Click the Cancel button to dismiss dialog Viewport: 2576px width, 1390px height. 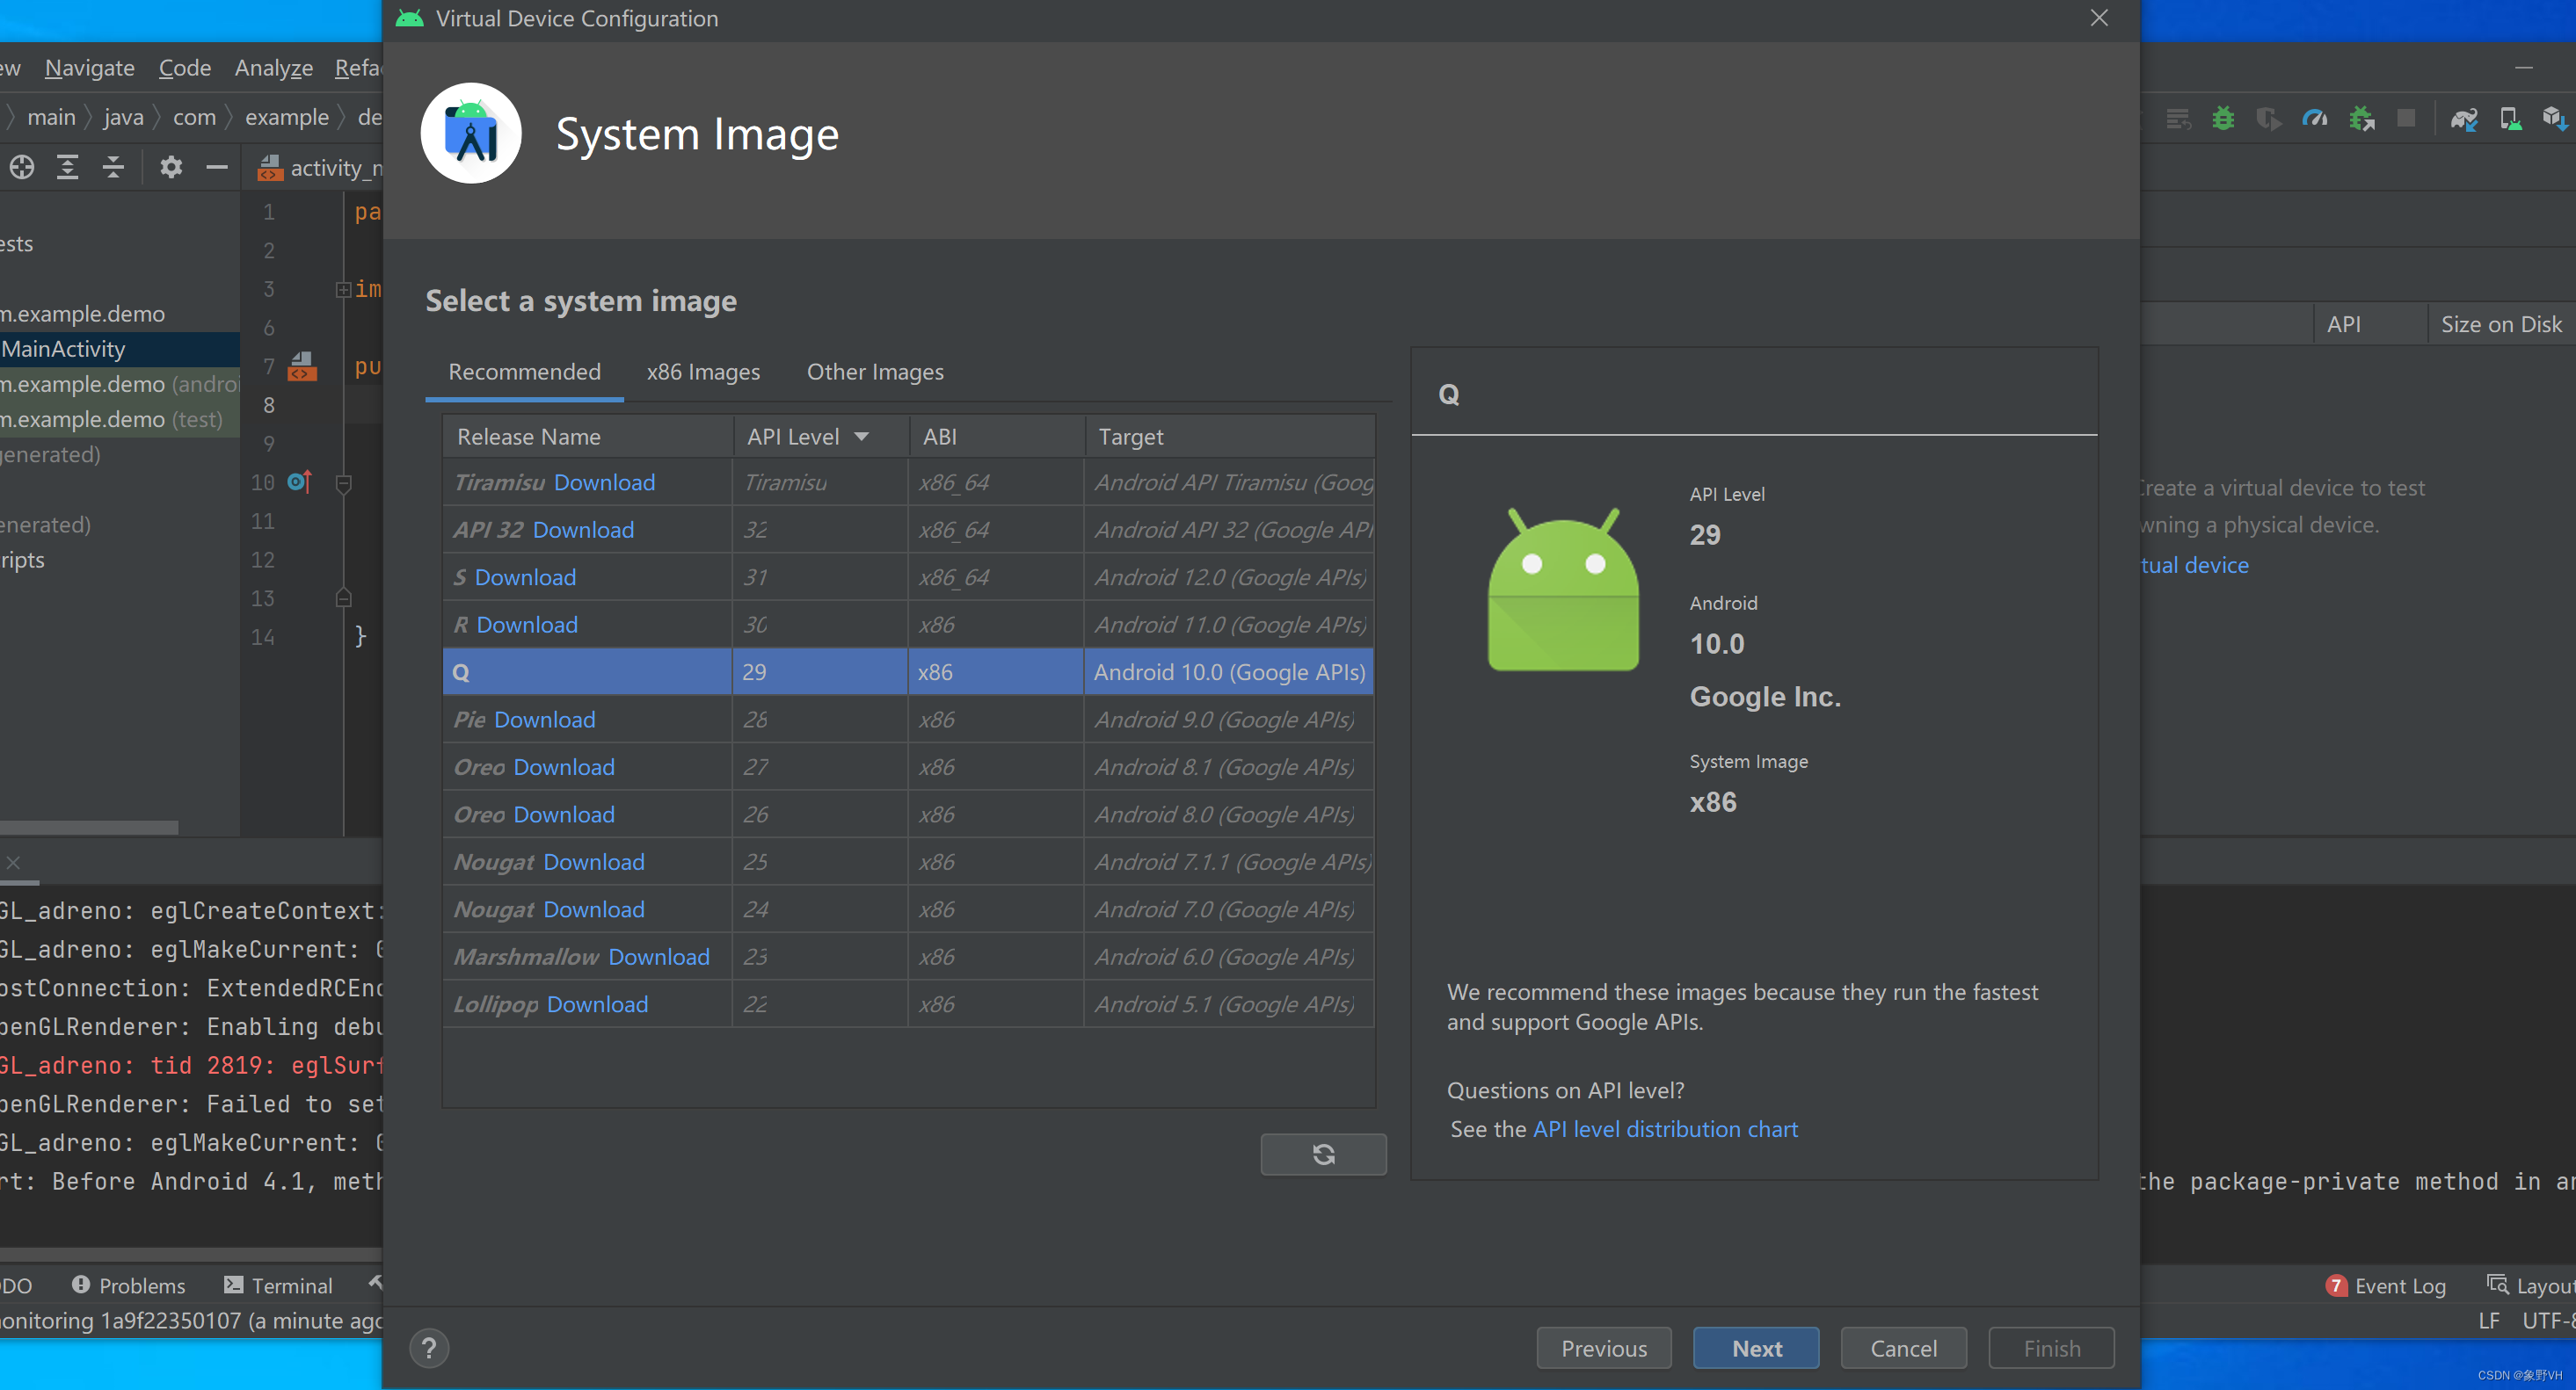coord(1904,1349)
